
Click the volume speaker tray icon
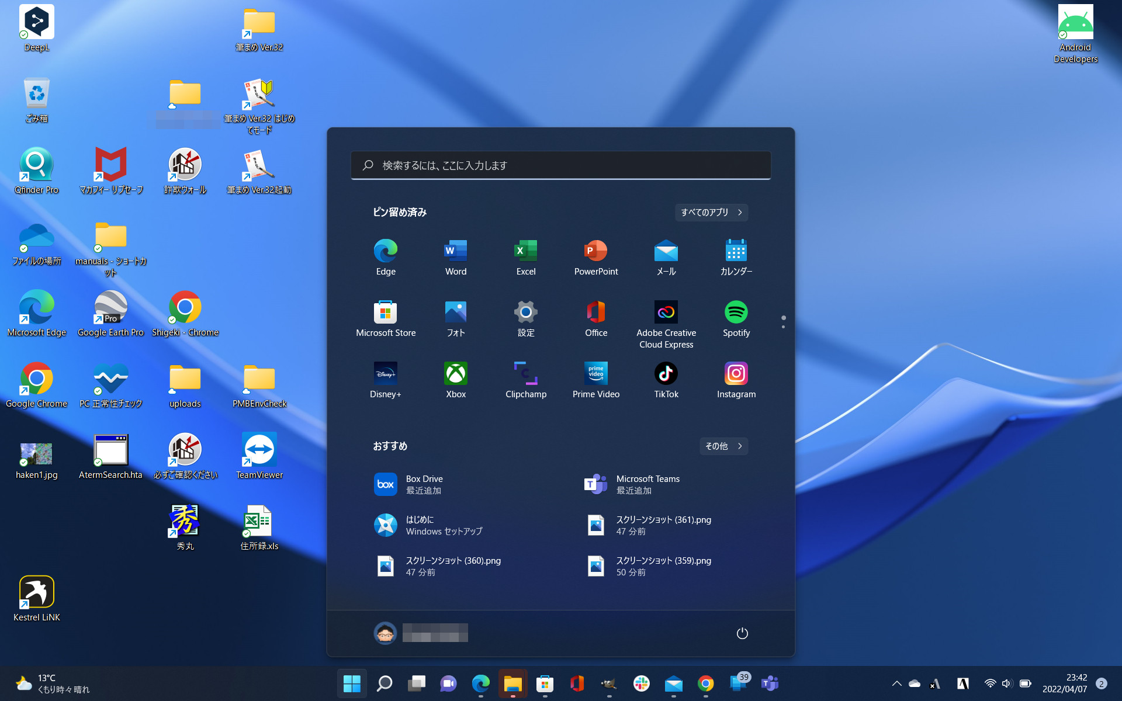pyautogui.click(x=1007, y=683)
